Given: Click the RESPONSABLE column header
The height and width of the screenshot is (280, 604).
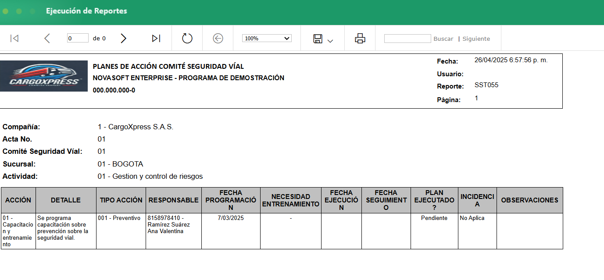Looking at the screenshot, I should click(174, 200).
